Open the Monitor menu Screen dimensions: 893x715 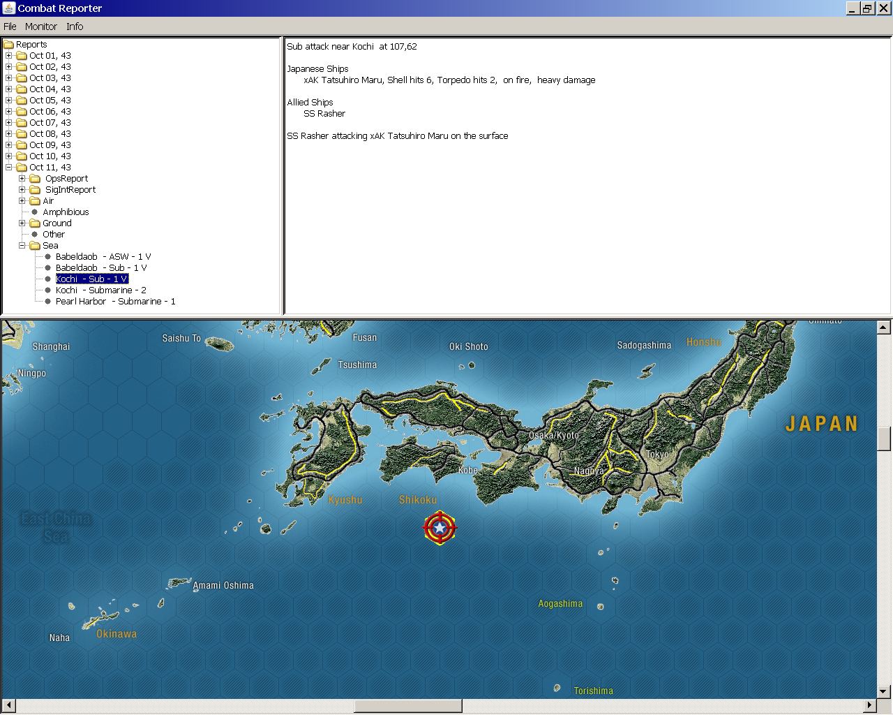[x=41, y=27]
